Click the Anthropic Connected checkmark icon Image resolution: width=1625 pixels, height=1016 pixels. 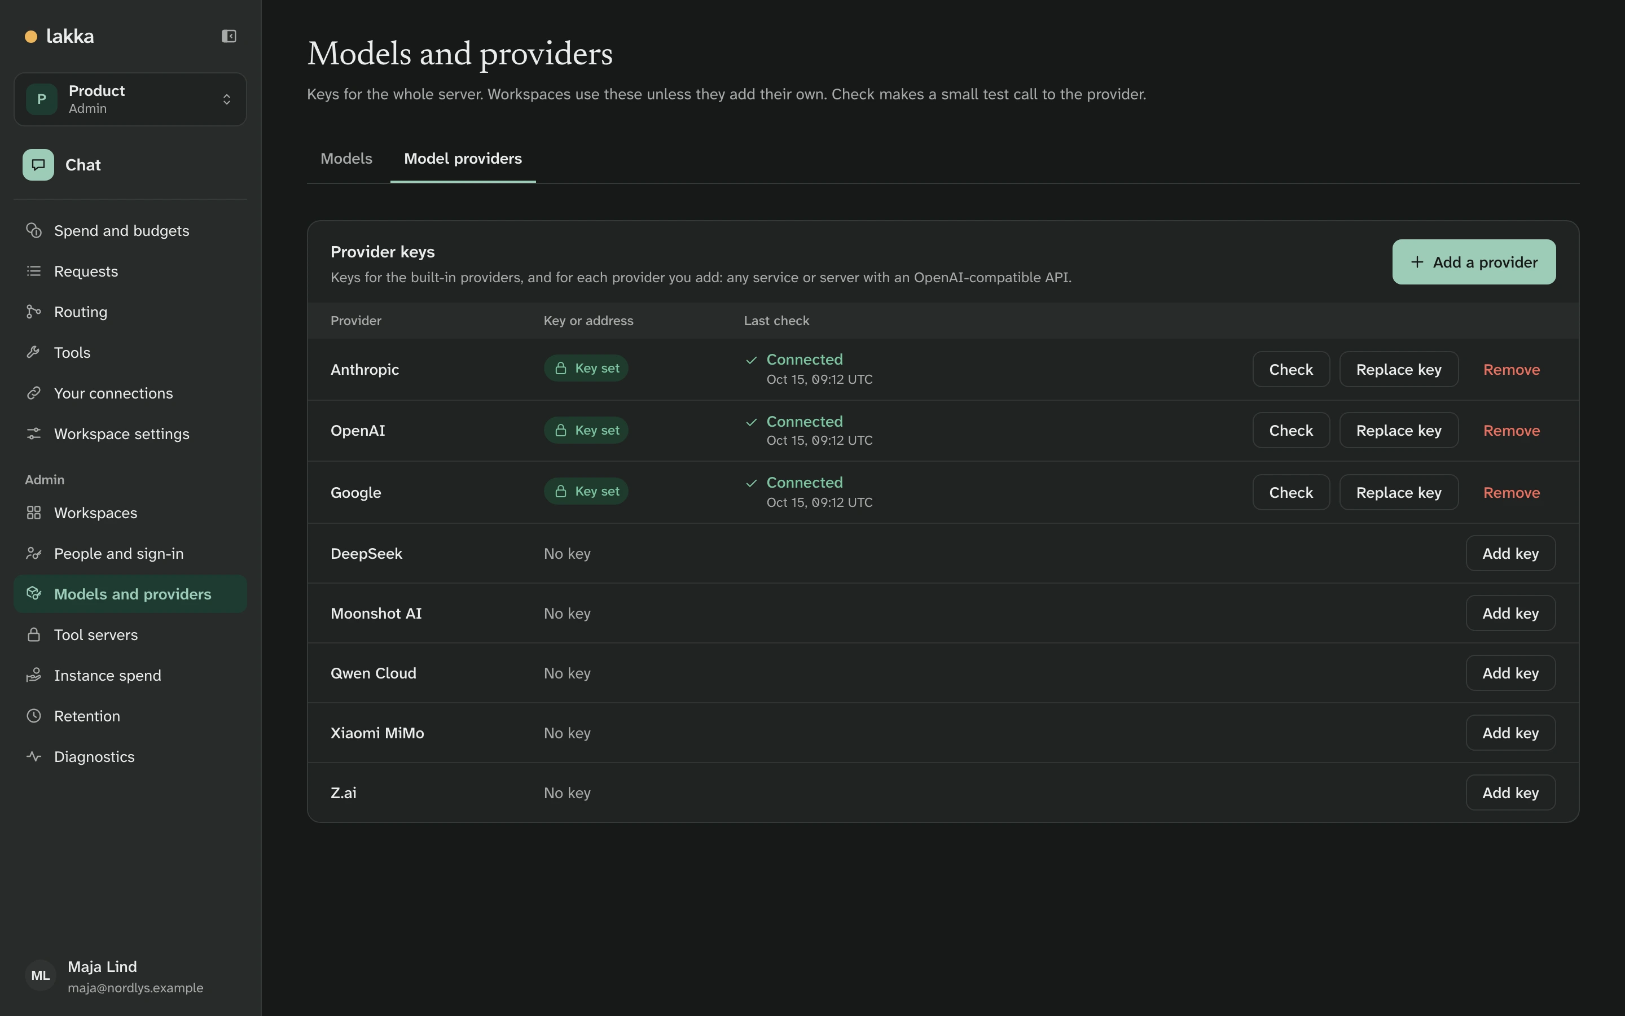click(752, 360)
